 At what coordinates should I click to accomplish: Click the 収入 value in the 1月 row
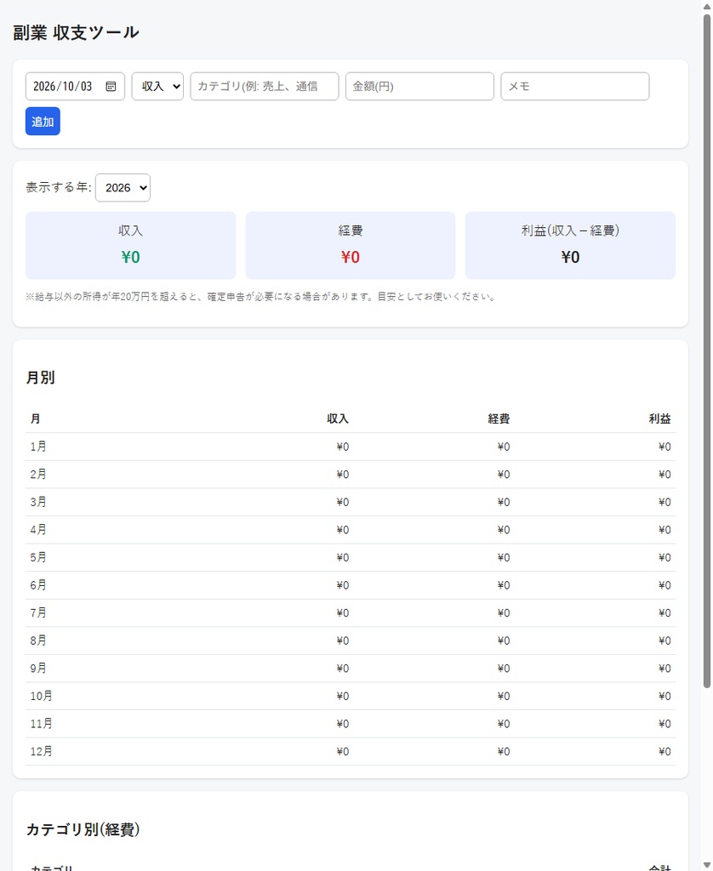pos(343,447)
